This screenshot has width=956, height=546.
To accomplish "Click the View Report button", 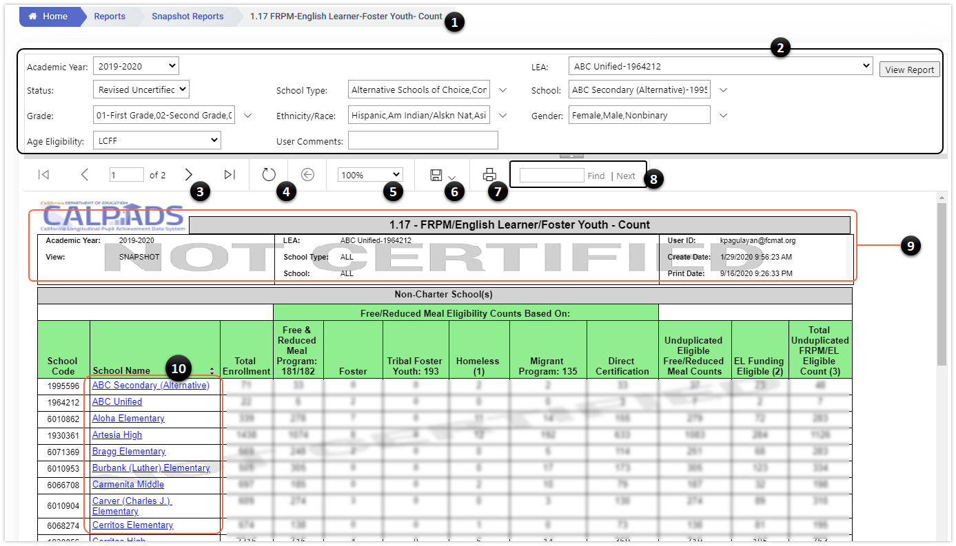I will pyautogui.click(x=909, y=70).
